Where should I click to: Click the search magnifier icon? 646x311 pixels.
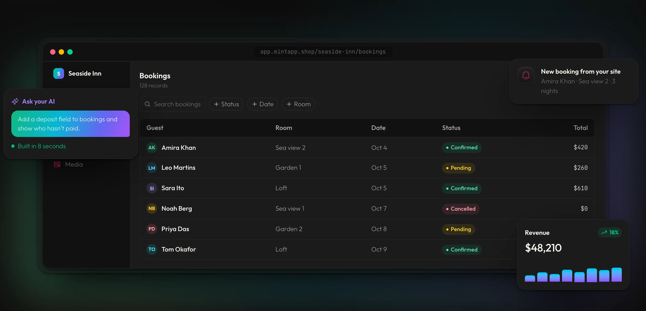click(148, 104)
